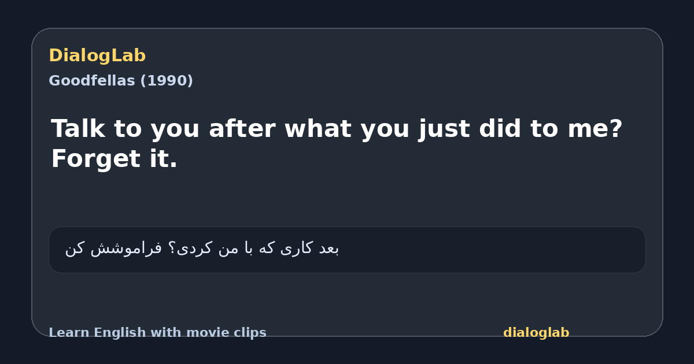Click the DialogLab logo text

click(97, 56)
